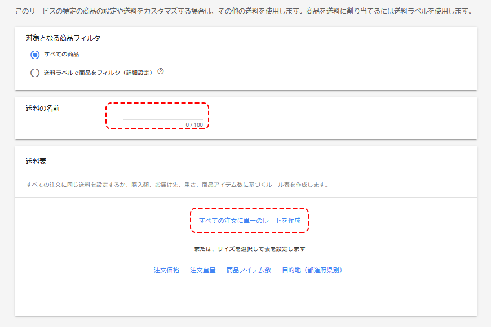Open help icon next to 詳細設定
This screenshot has width=491, height=327.
pyautogui.click(x=161, y=71)
